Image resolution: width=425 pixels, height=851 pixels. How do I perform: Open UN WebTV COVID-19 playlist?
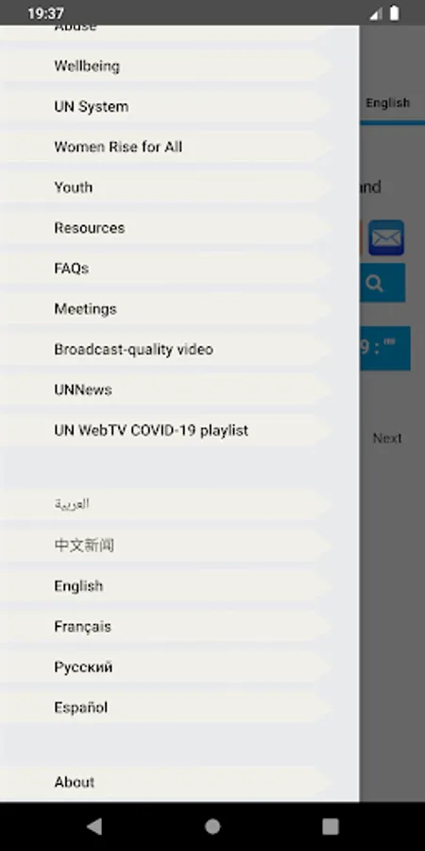[165, 430]
